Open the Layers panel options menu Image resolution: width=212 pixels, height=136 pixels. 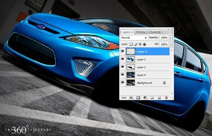click(171, 33)
